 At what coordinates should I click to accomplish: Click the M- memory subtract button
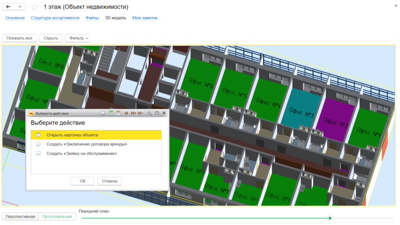140,113
